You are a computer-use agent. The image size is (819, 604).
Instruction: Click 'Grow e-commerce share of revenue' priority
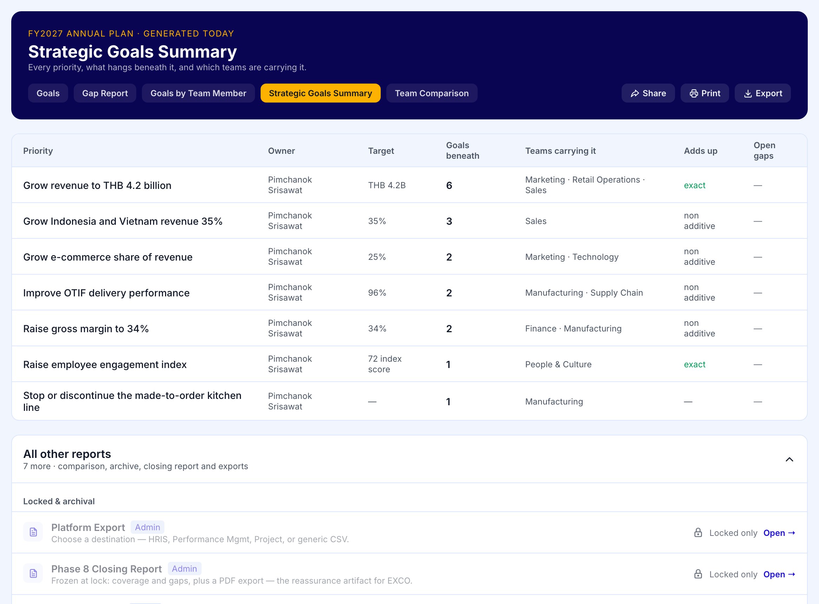coord(108,257)
